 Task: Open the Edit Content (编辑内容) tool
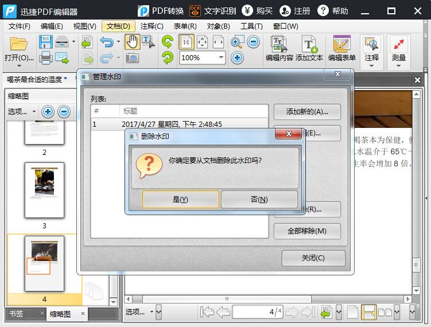point(279,48)
